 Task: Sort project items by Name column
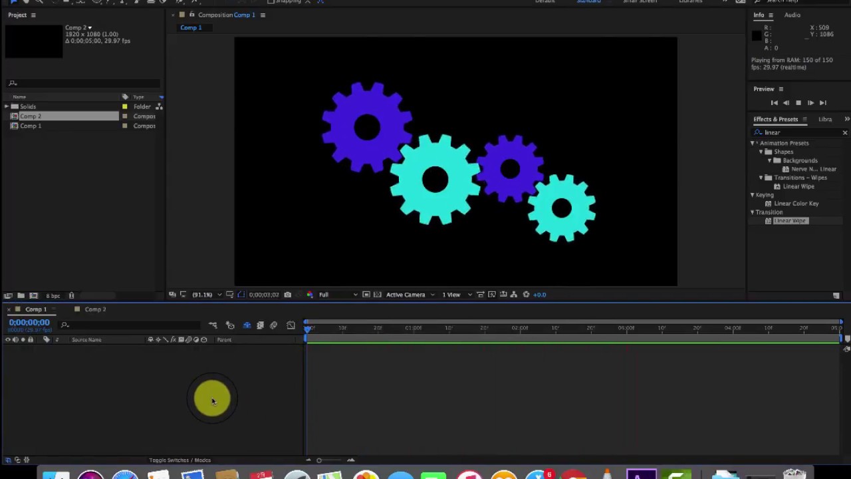point(19,97)
